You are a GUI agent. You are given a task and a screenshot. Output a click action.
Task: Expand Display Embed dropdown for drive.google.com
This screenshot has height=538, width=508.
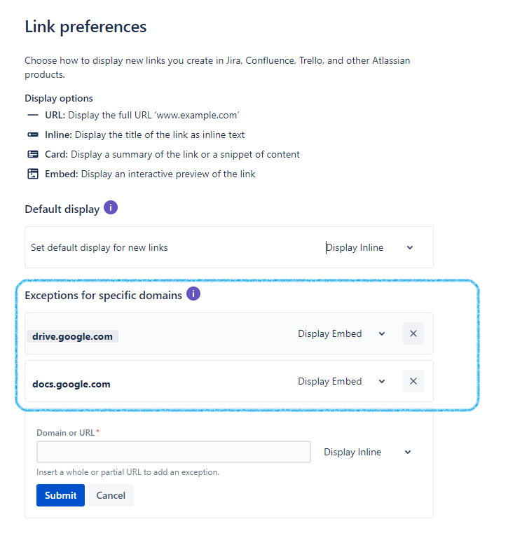click(x=342, y=333)
